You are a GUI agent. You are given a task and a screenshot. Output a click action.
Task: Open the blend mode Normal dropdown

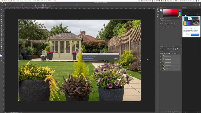[165, 51]
